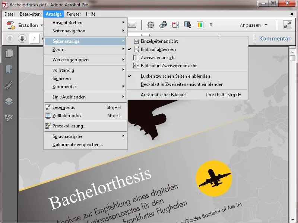Click the page number input field
This screenshot has height=223, width=298.
(35, 39)
